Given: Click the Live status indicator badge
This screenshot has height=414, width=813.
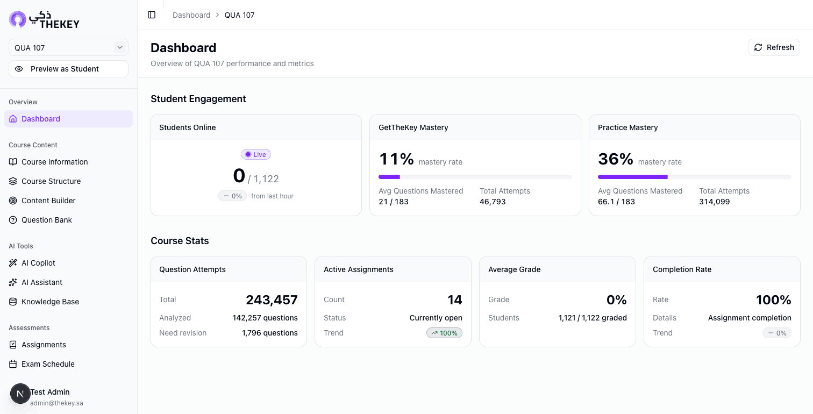Looking at the screenshot, I should [x=255, y=154].
